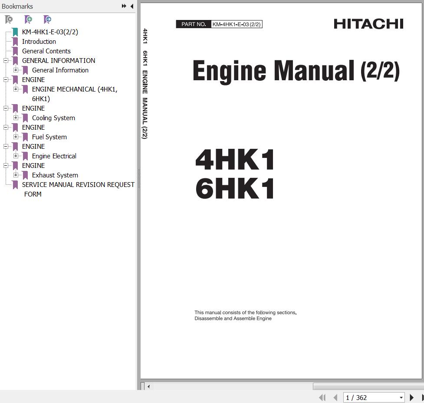424x403 pixels.
Task: Collapse the Bookmarks panel arrow
Action: (131, 6)
